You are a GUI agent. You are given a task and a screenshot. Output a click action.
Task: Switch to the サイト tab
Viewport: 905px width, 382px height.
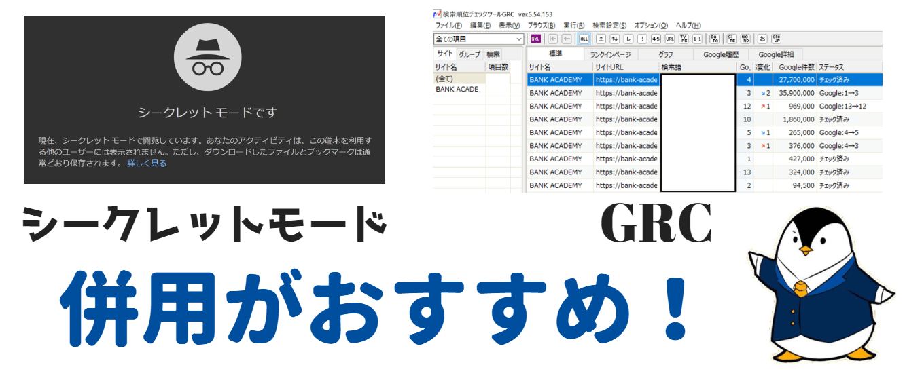444,54
